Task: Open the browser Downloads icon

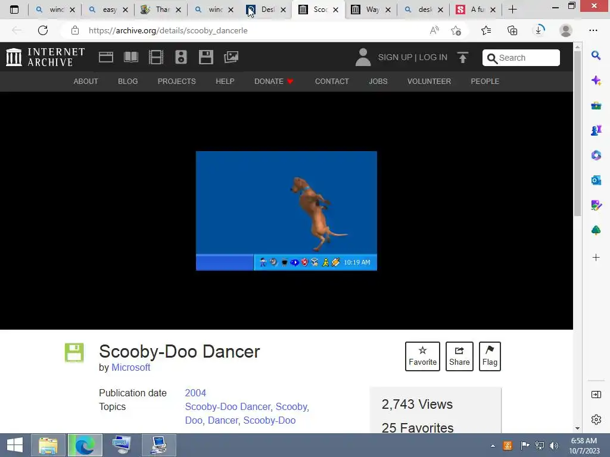Action: tap(539, 30)
